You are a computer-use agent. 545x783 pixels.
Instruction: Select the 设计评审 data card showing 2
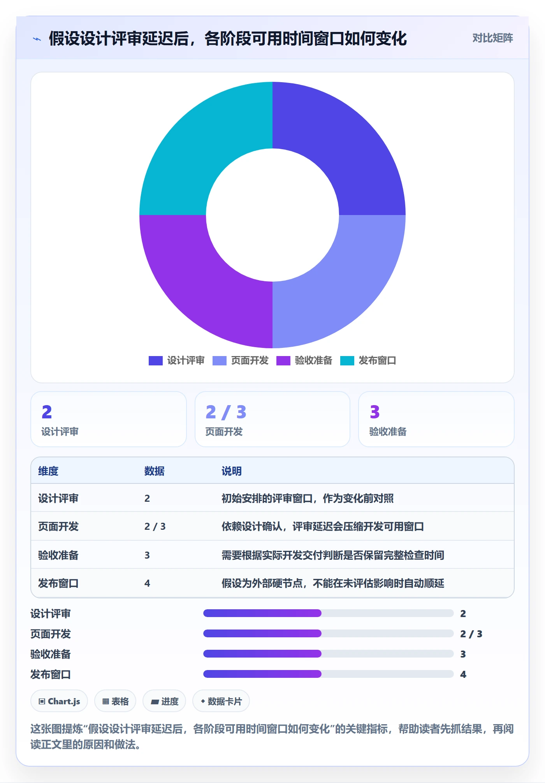(109, 419)
